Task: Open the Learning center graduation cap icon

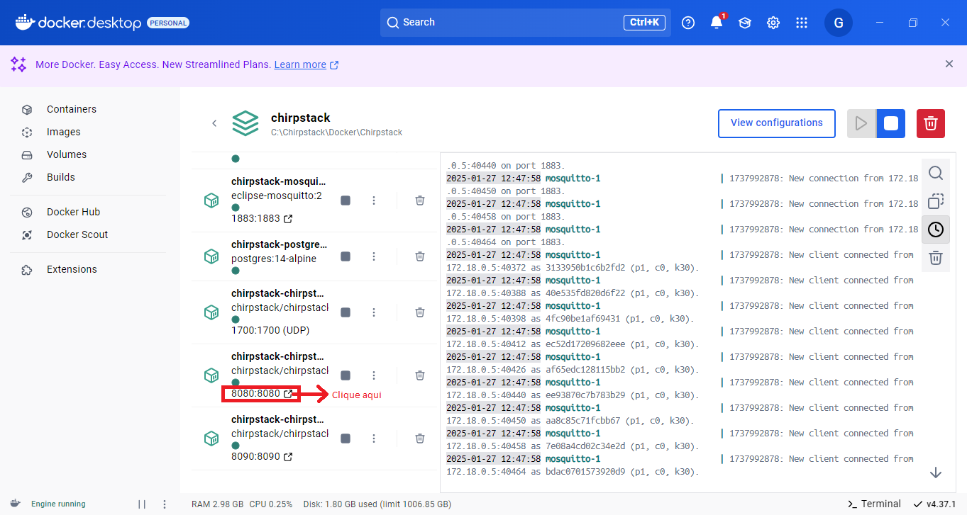Action: [745, 23]
